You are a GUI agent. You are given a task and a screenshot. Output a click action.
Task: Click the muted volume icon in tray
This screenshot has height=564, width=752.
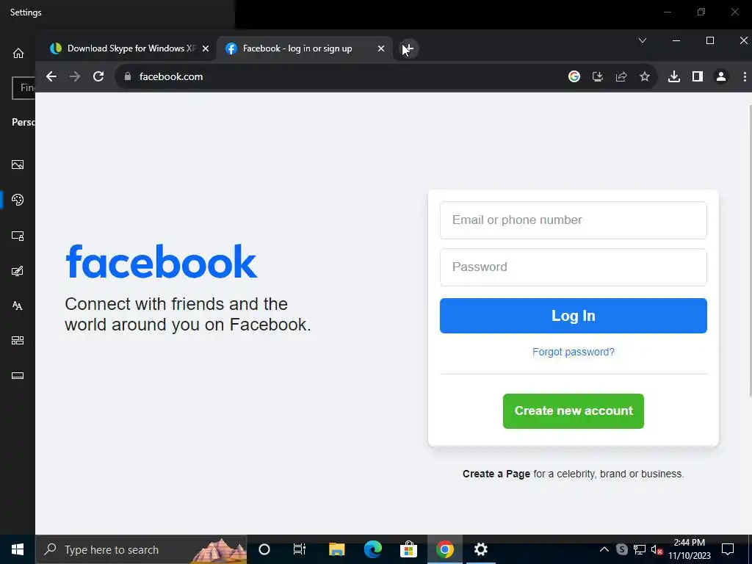657,549
